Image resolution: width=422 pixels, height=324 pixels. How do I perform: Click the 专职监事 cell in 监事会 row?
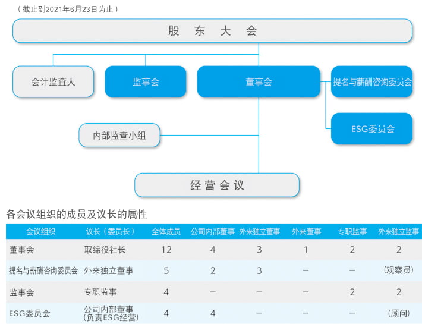tap(100, 292)
